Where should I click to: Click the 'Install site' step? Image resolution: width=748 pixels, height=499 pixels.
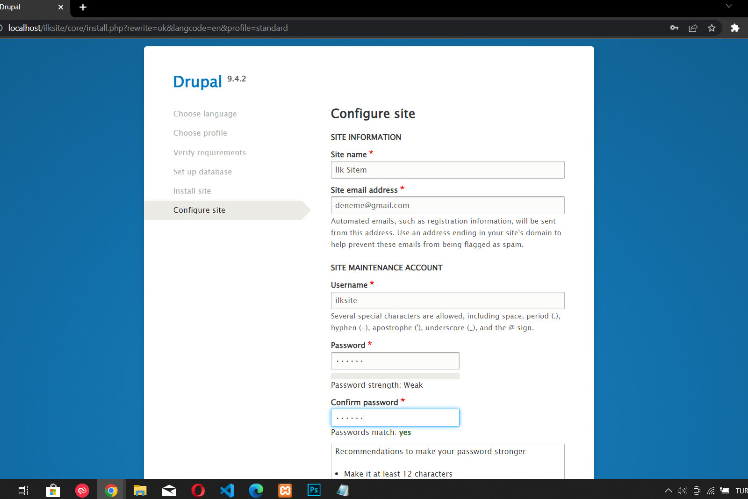point(192,191)
